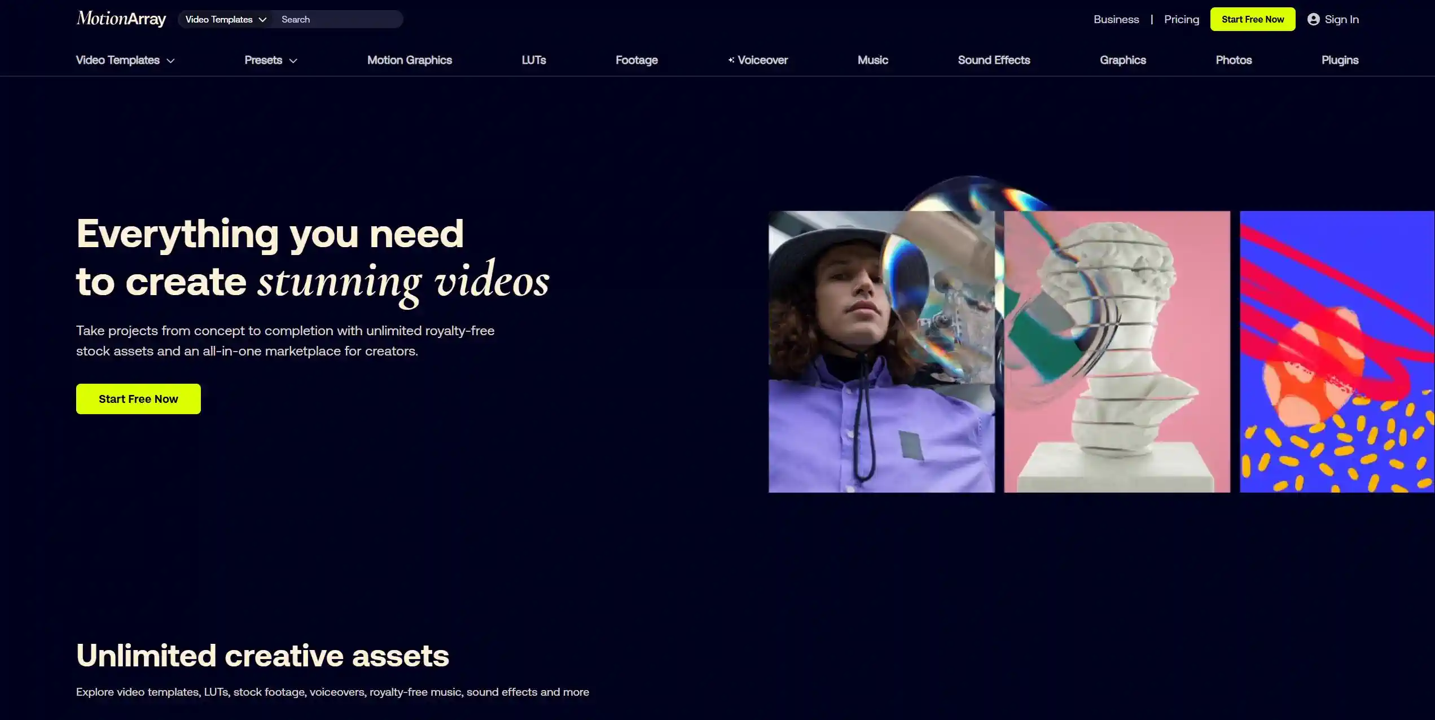Open the Motion Graphics section

point(409,60)
